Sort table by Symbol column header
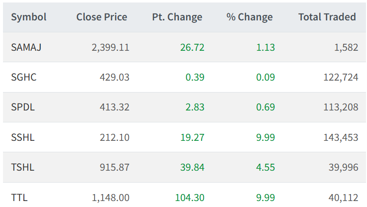This screenshot has height=207, width=367. click(28, 17)
